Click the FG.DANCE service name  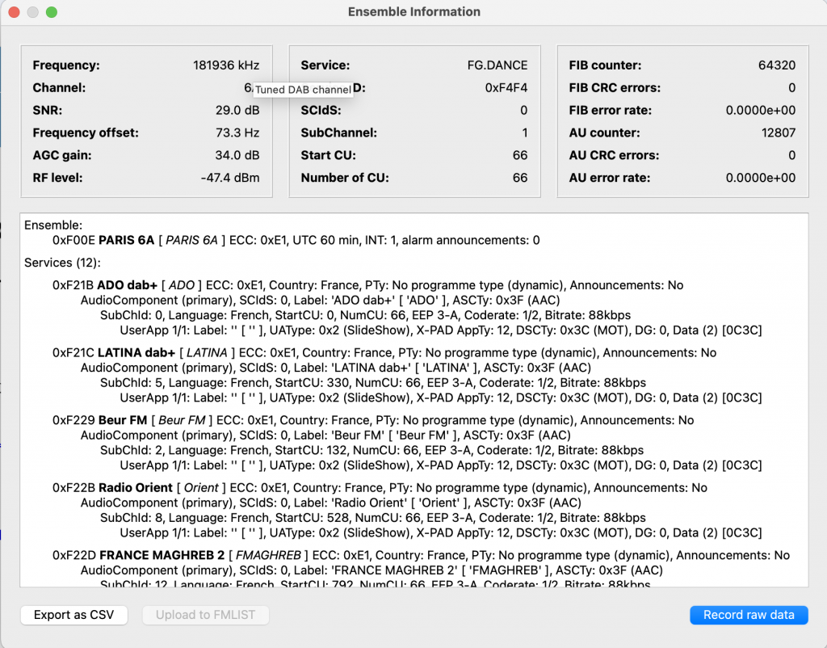(497, 65)
